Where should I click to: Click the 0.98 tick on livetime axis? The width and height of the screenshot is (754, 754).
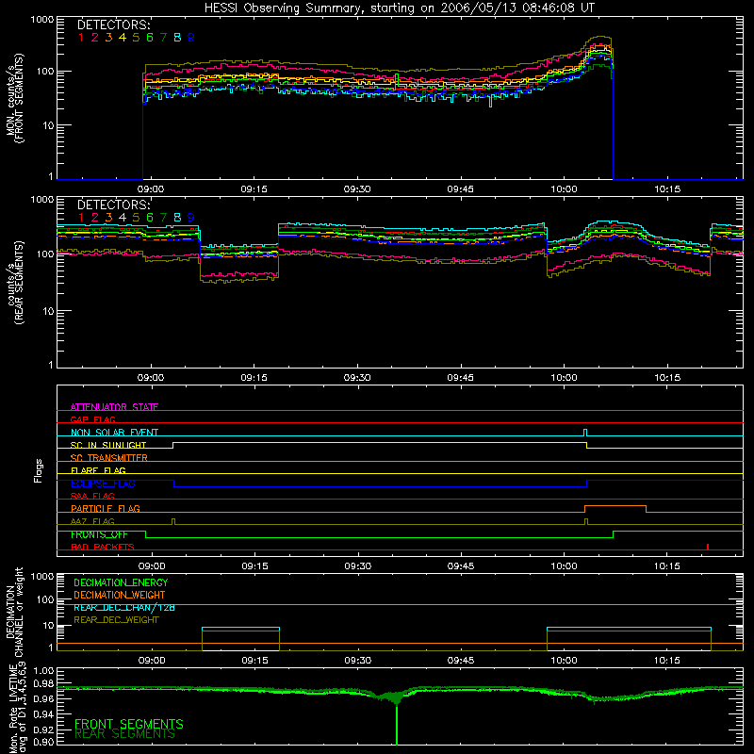(x=43, y=683)
